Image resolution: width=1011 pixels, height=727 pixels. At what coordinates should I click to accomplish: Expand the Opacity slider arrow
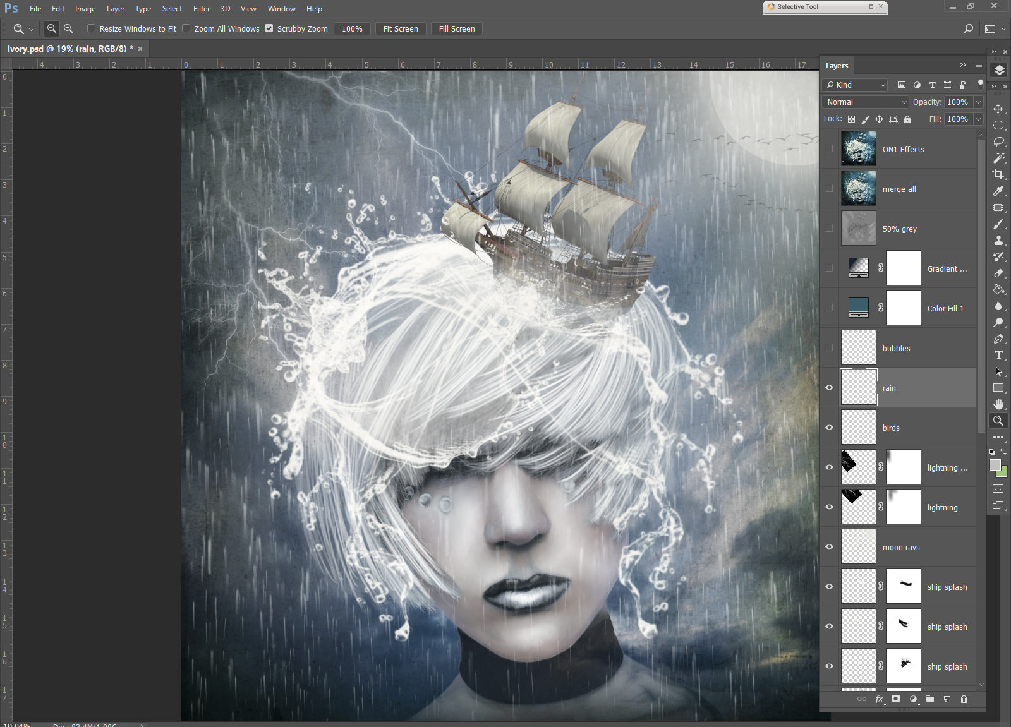click(x=978, y=102)
